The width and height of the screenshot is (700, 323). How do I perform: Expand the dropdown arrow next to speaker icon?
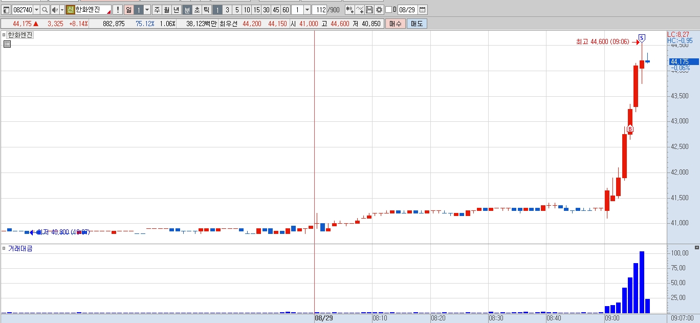coord(62,10)
